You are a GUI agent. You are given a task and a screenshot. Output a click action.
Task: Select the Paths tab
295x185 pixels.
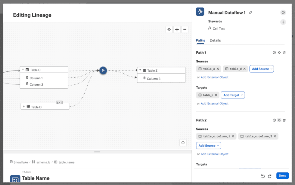(x=200, y=40)
